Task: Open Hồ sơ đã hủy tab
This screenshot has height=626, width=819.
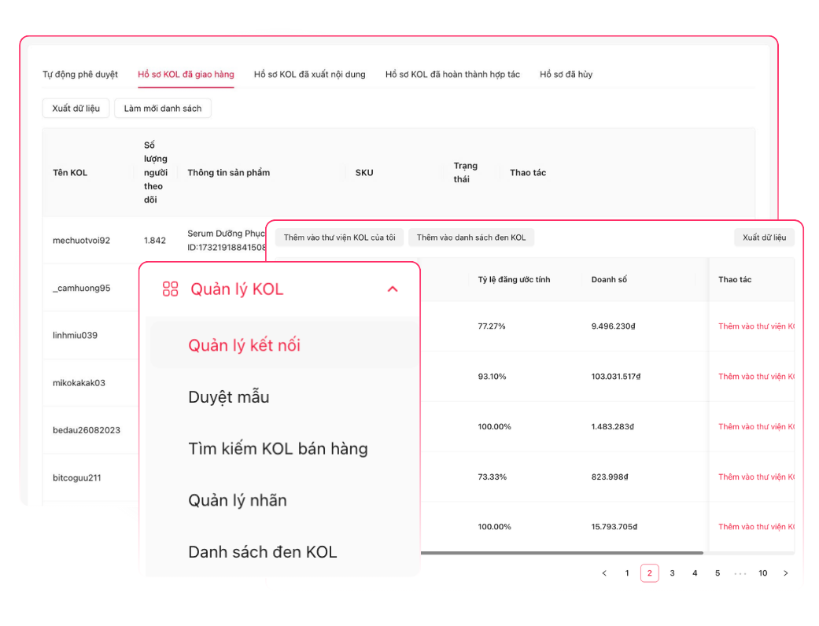Action: 566,75
